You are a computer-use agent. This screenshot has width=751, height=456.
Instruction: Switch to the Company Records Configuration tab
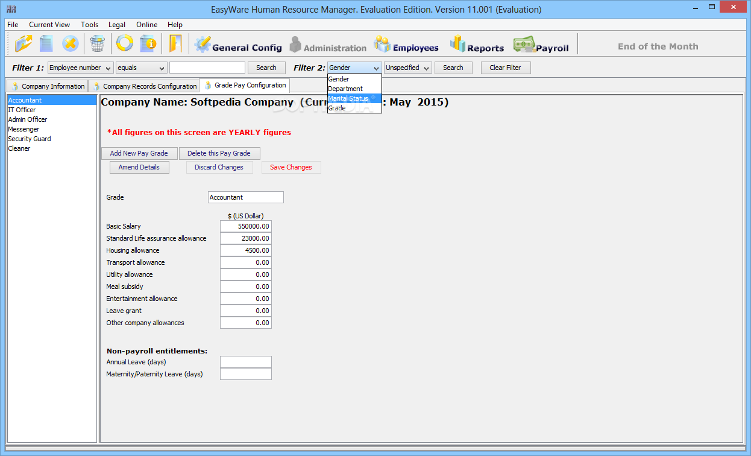coord(143,86)
